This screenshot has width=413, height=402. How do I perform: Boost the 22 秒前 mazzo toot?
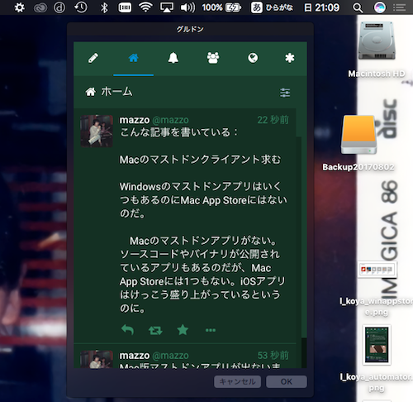155,330
